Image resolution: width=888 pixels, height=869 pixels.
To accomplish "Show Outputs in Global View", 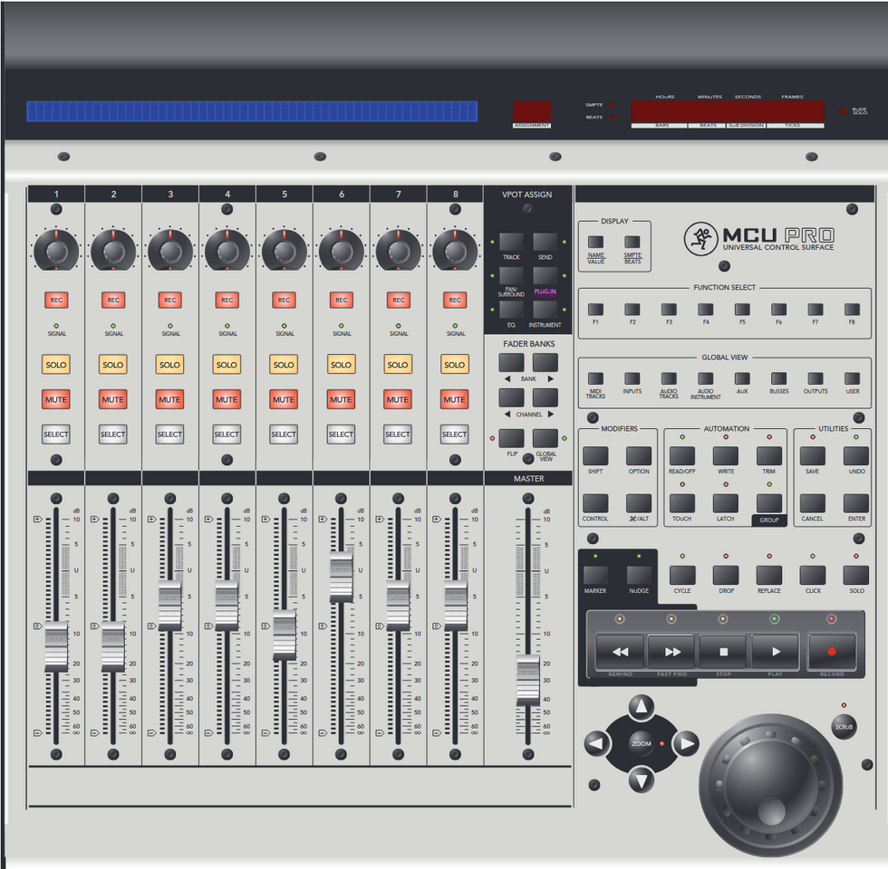I will (x=816, y=378).
